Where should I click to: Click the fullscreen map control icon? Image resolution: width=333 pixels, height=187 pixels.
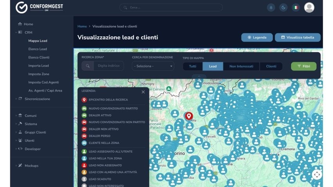point(317,174)
